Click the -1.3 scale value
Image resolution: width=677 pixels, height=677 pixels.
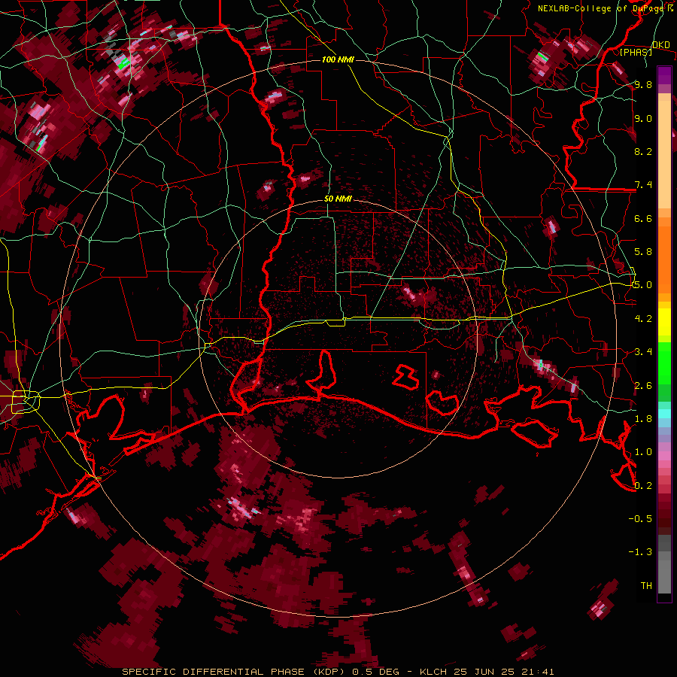(640, 552)
